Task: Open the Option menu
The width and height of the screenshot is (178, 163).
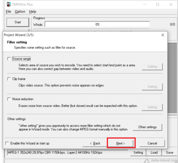Action: pyautogui.click(x=20, y=12)
